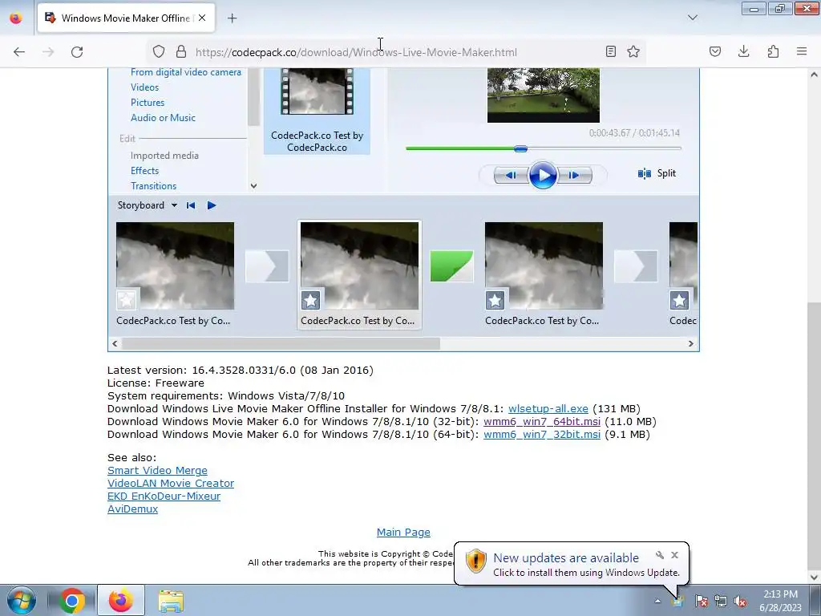Click the first gray transition cell
This screenshot has height=616, width=821.
[267, 266]
